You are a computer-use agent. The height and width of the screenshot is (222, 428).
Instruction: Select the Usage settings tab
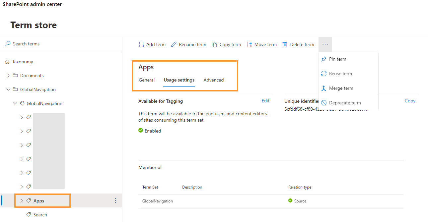pyautogui.click(x=179, y=80)
